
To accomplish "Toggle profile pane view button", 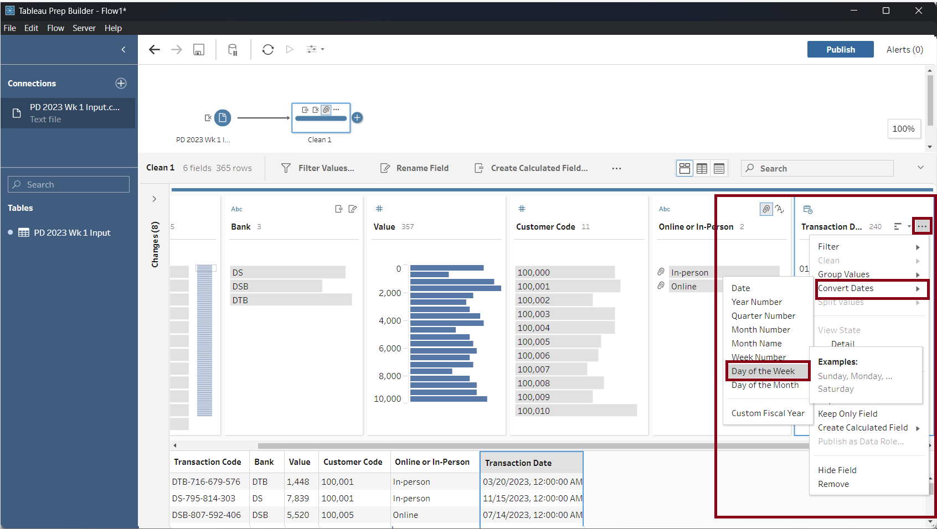I will [684, 168].
